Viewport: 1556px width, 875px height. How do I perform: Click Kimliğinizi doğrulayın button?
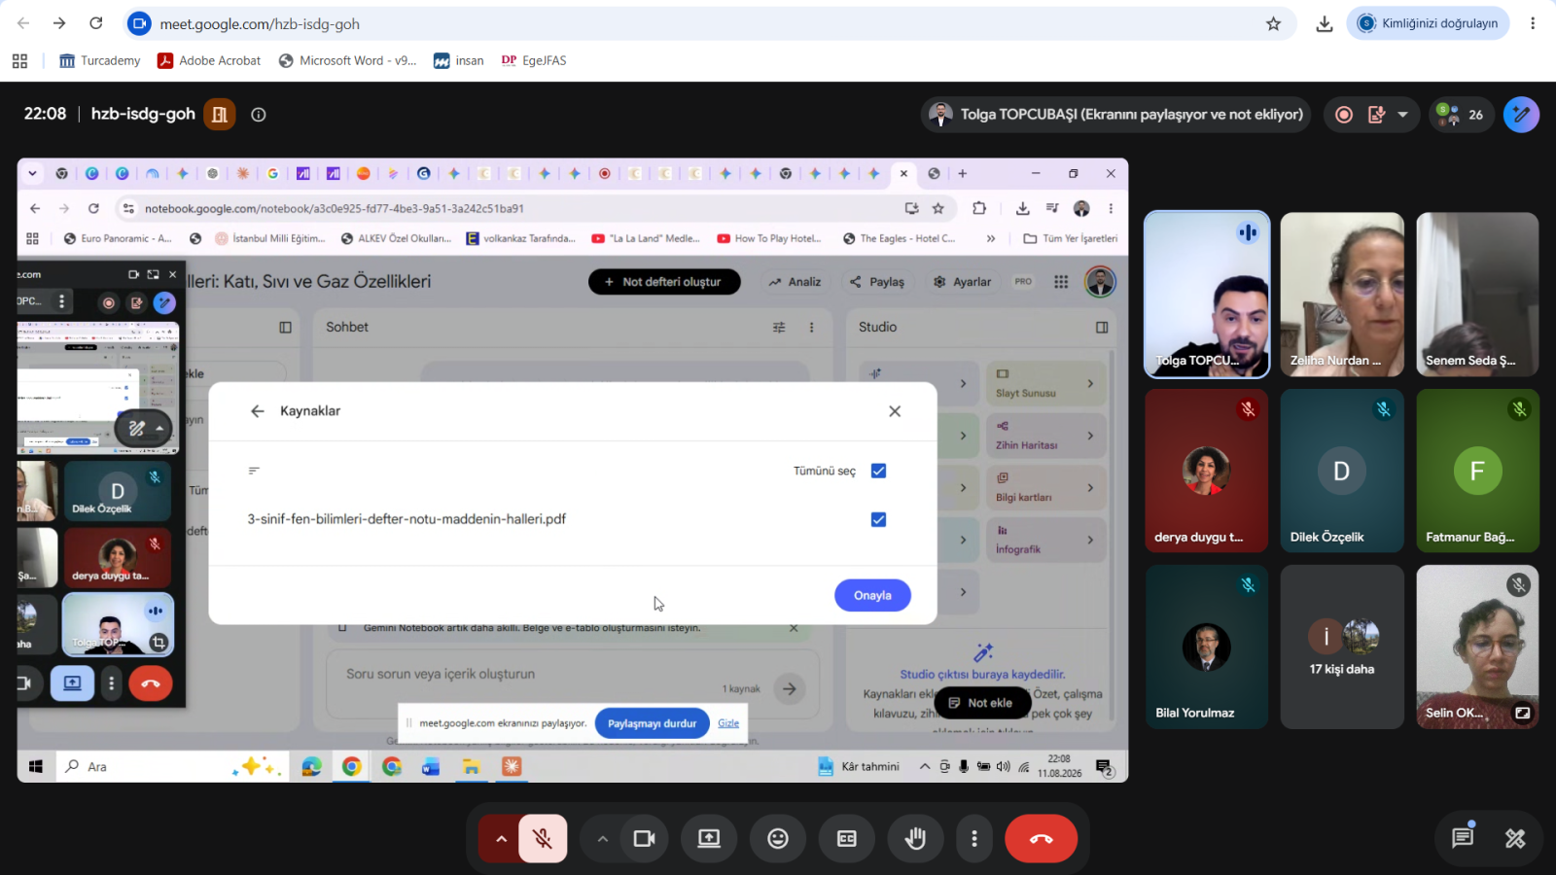click(1428, 23)
